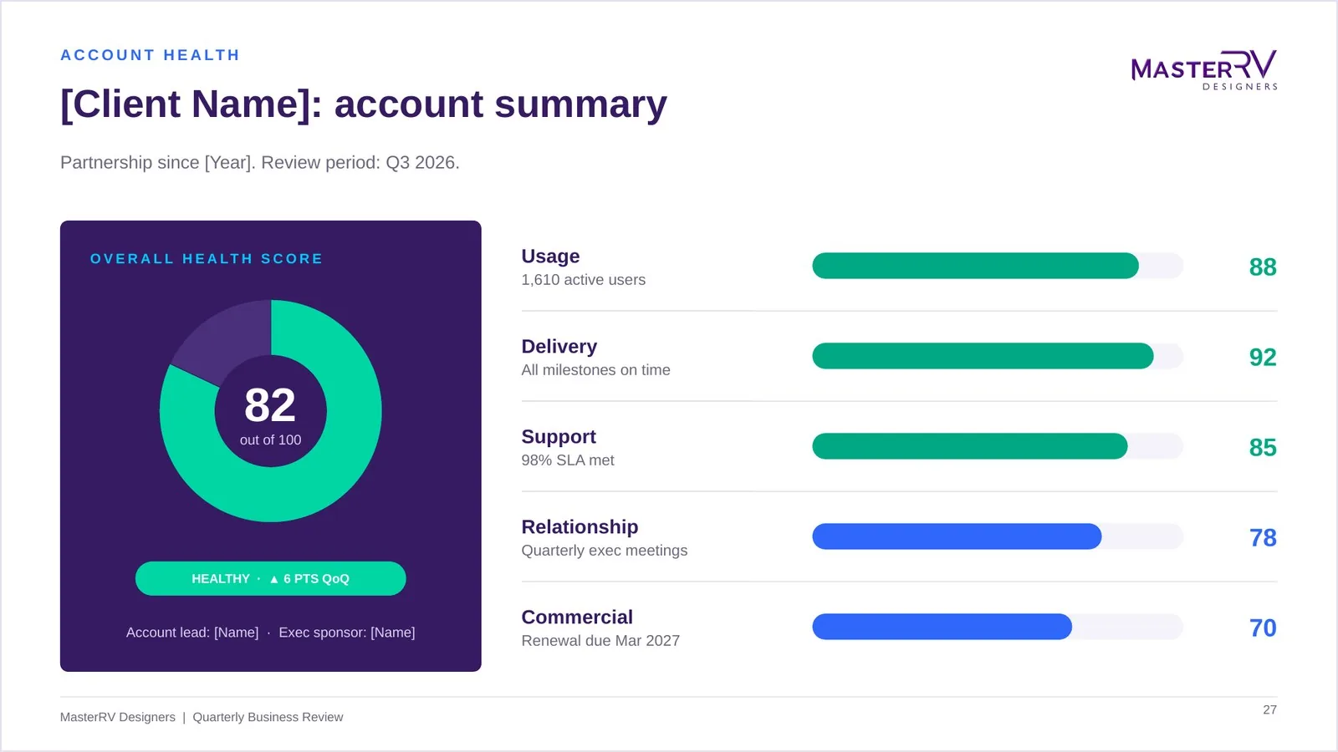
Task: Click the Commercial metric heading
Action: 577,617
